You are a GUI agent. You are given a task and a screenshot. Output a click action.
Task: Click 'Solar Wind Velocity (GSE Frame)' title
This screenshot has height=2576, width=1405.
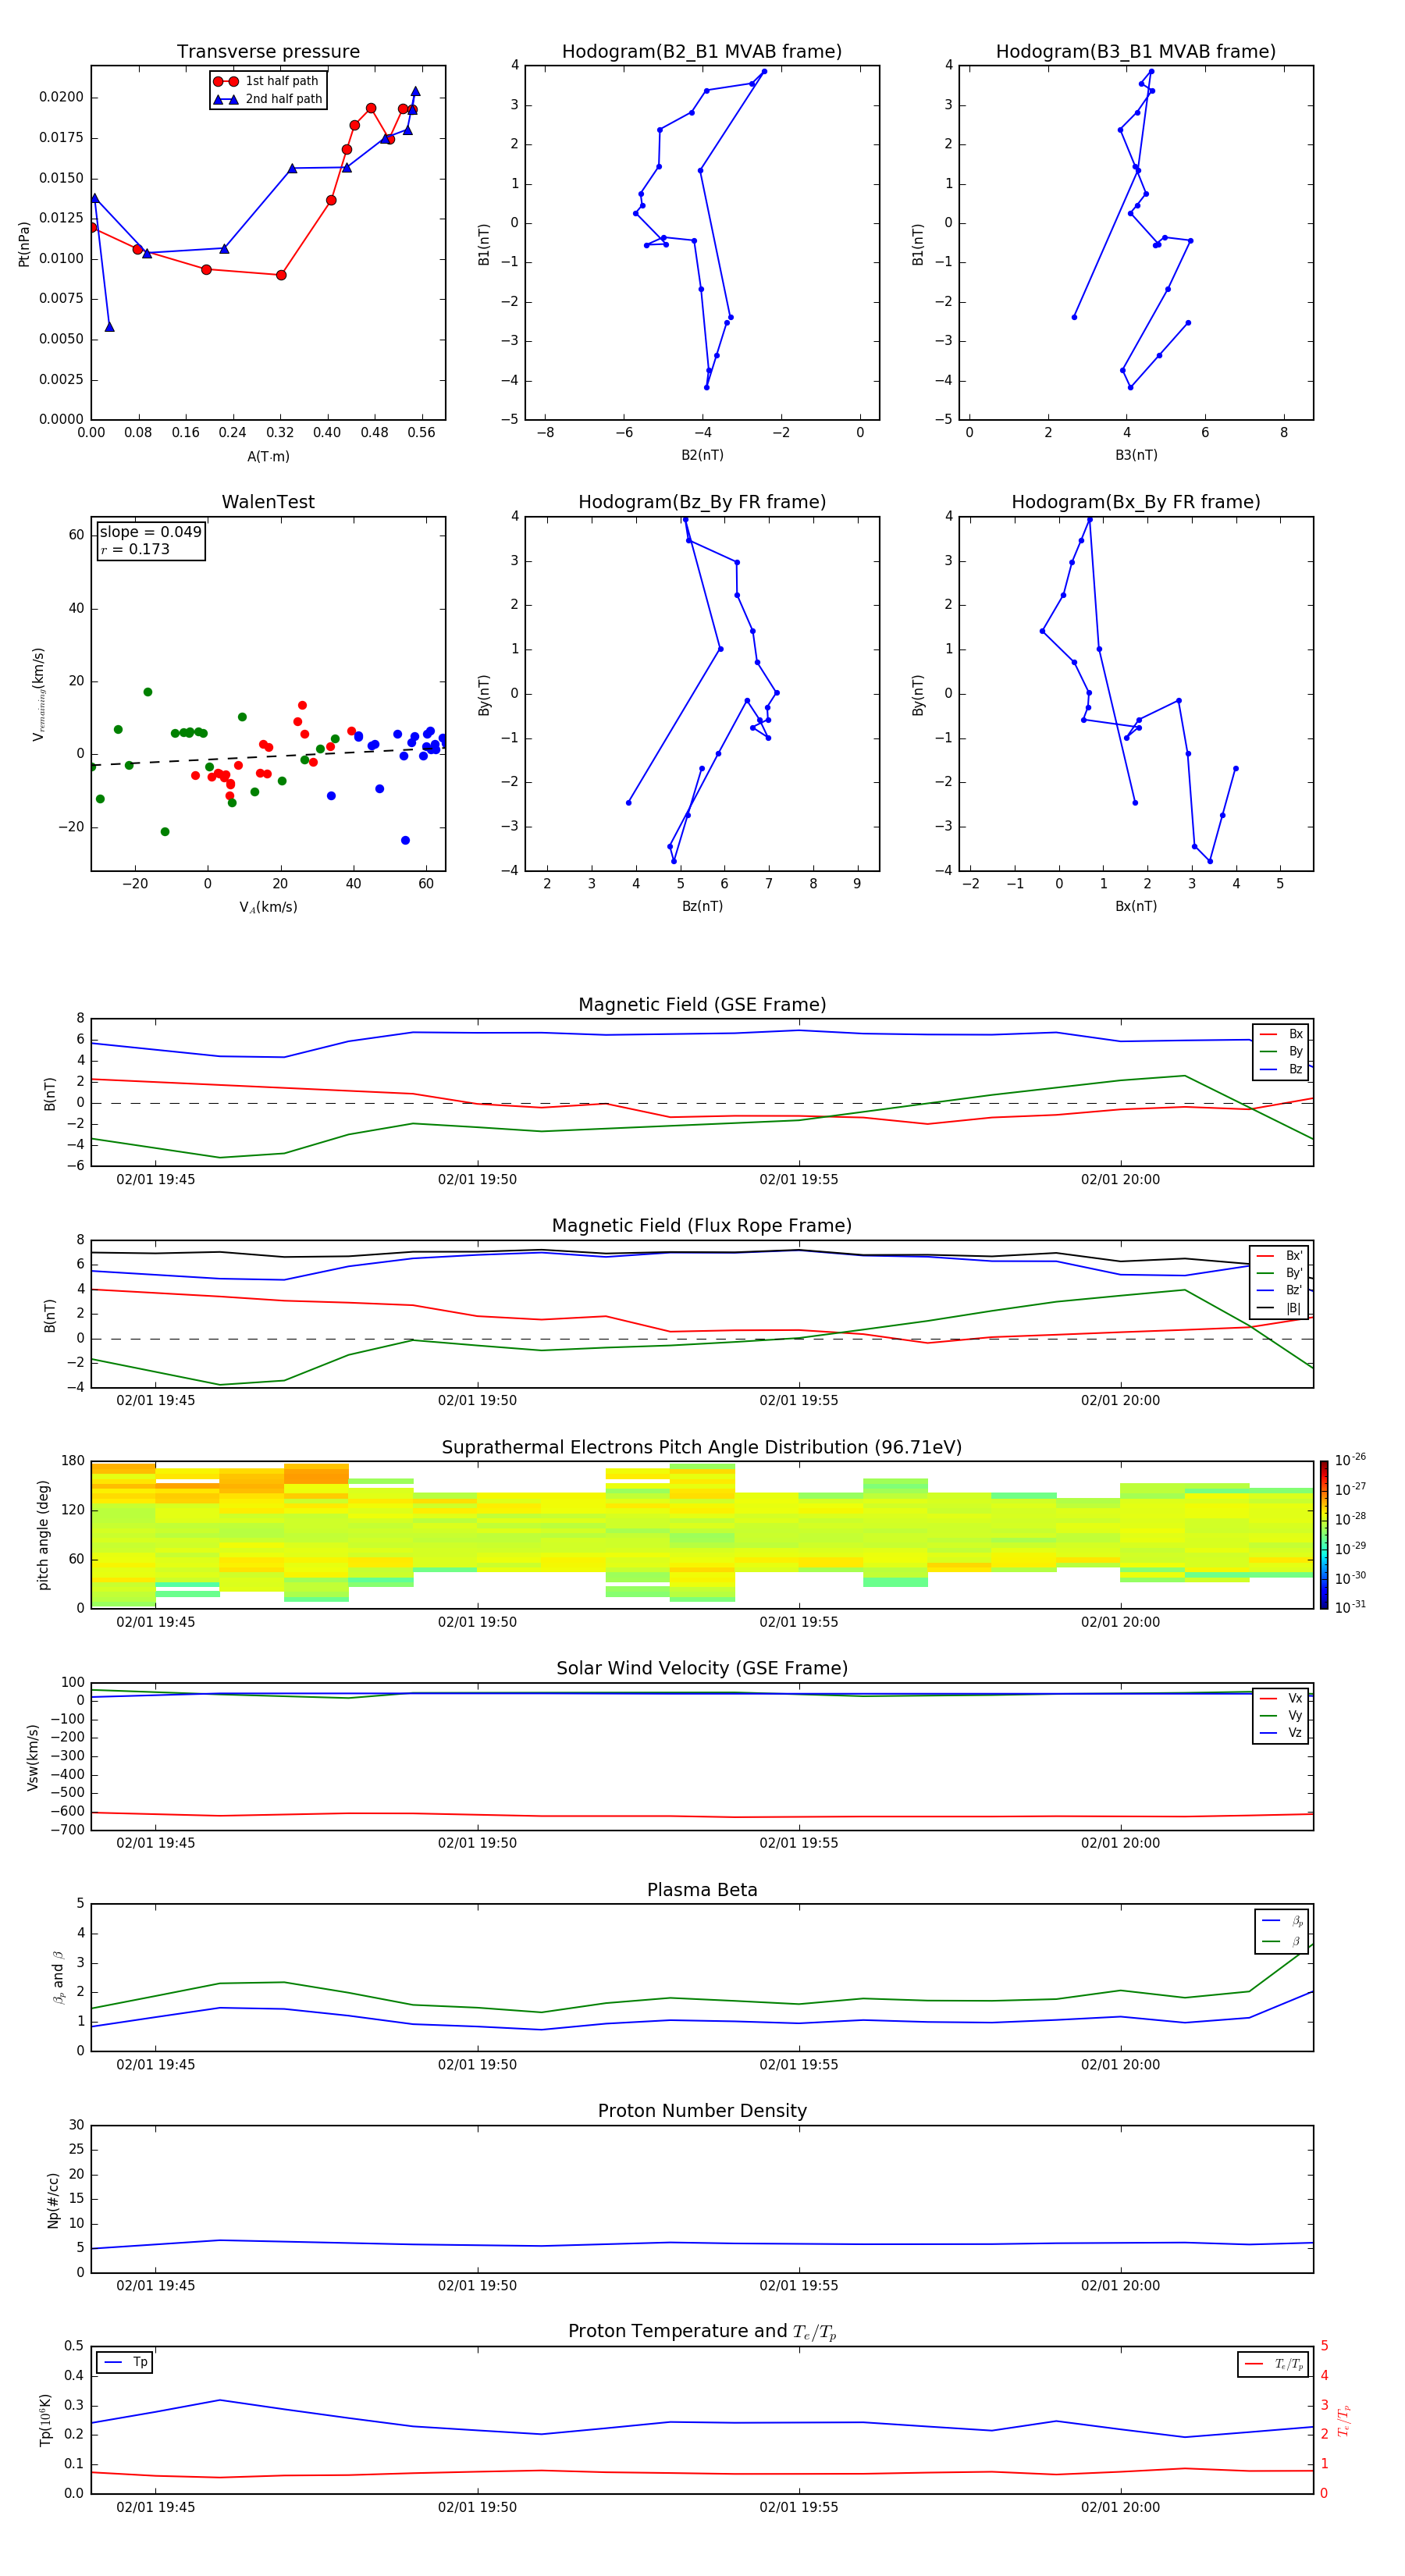tap(702, 1669)
